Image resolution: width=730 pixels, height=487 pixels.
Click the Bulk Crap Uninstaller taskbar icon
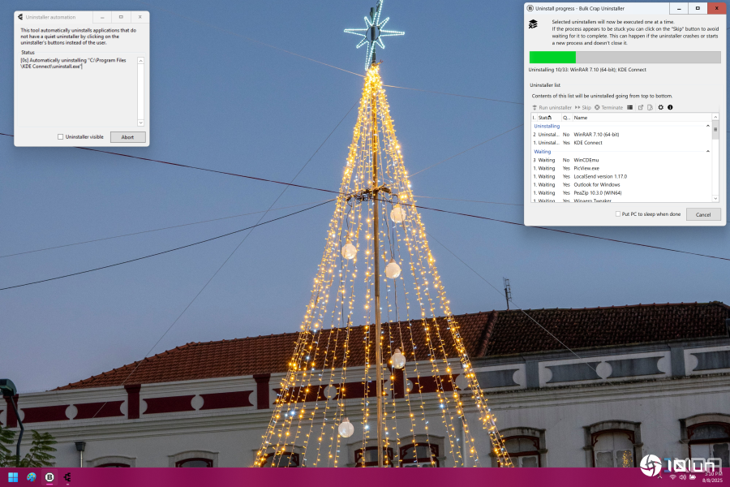[49, 477]
